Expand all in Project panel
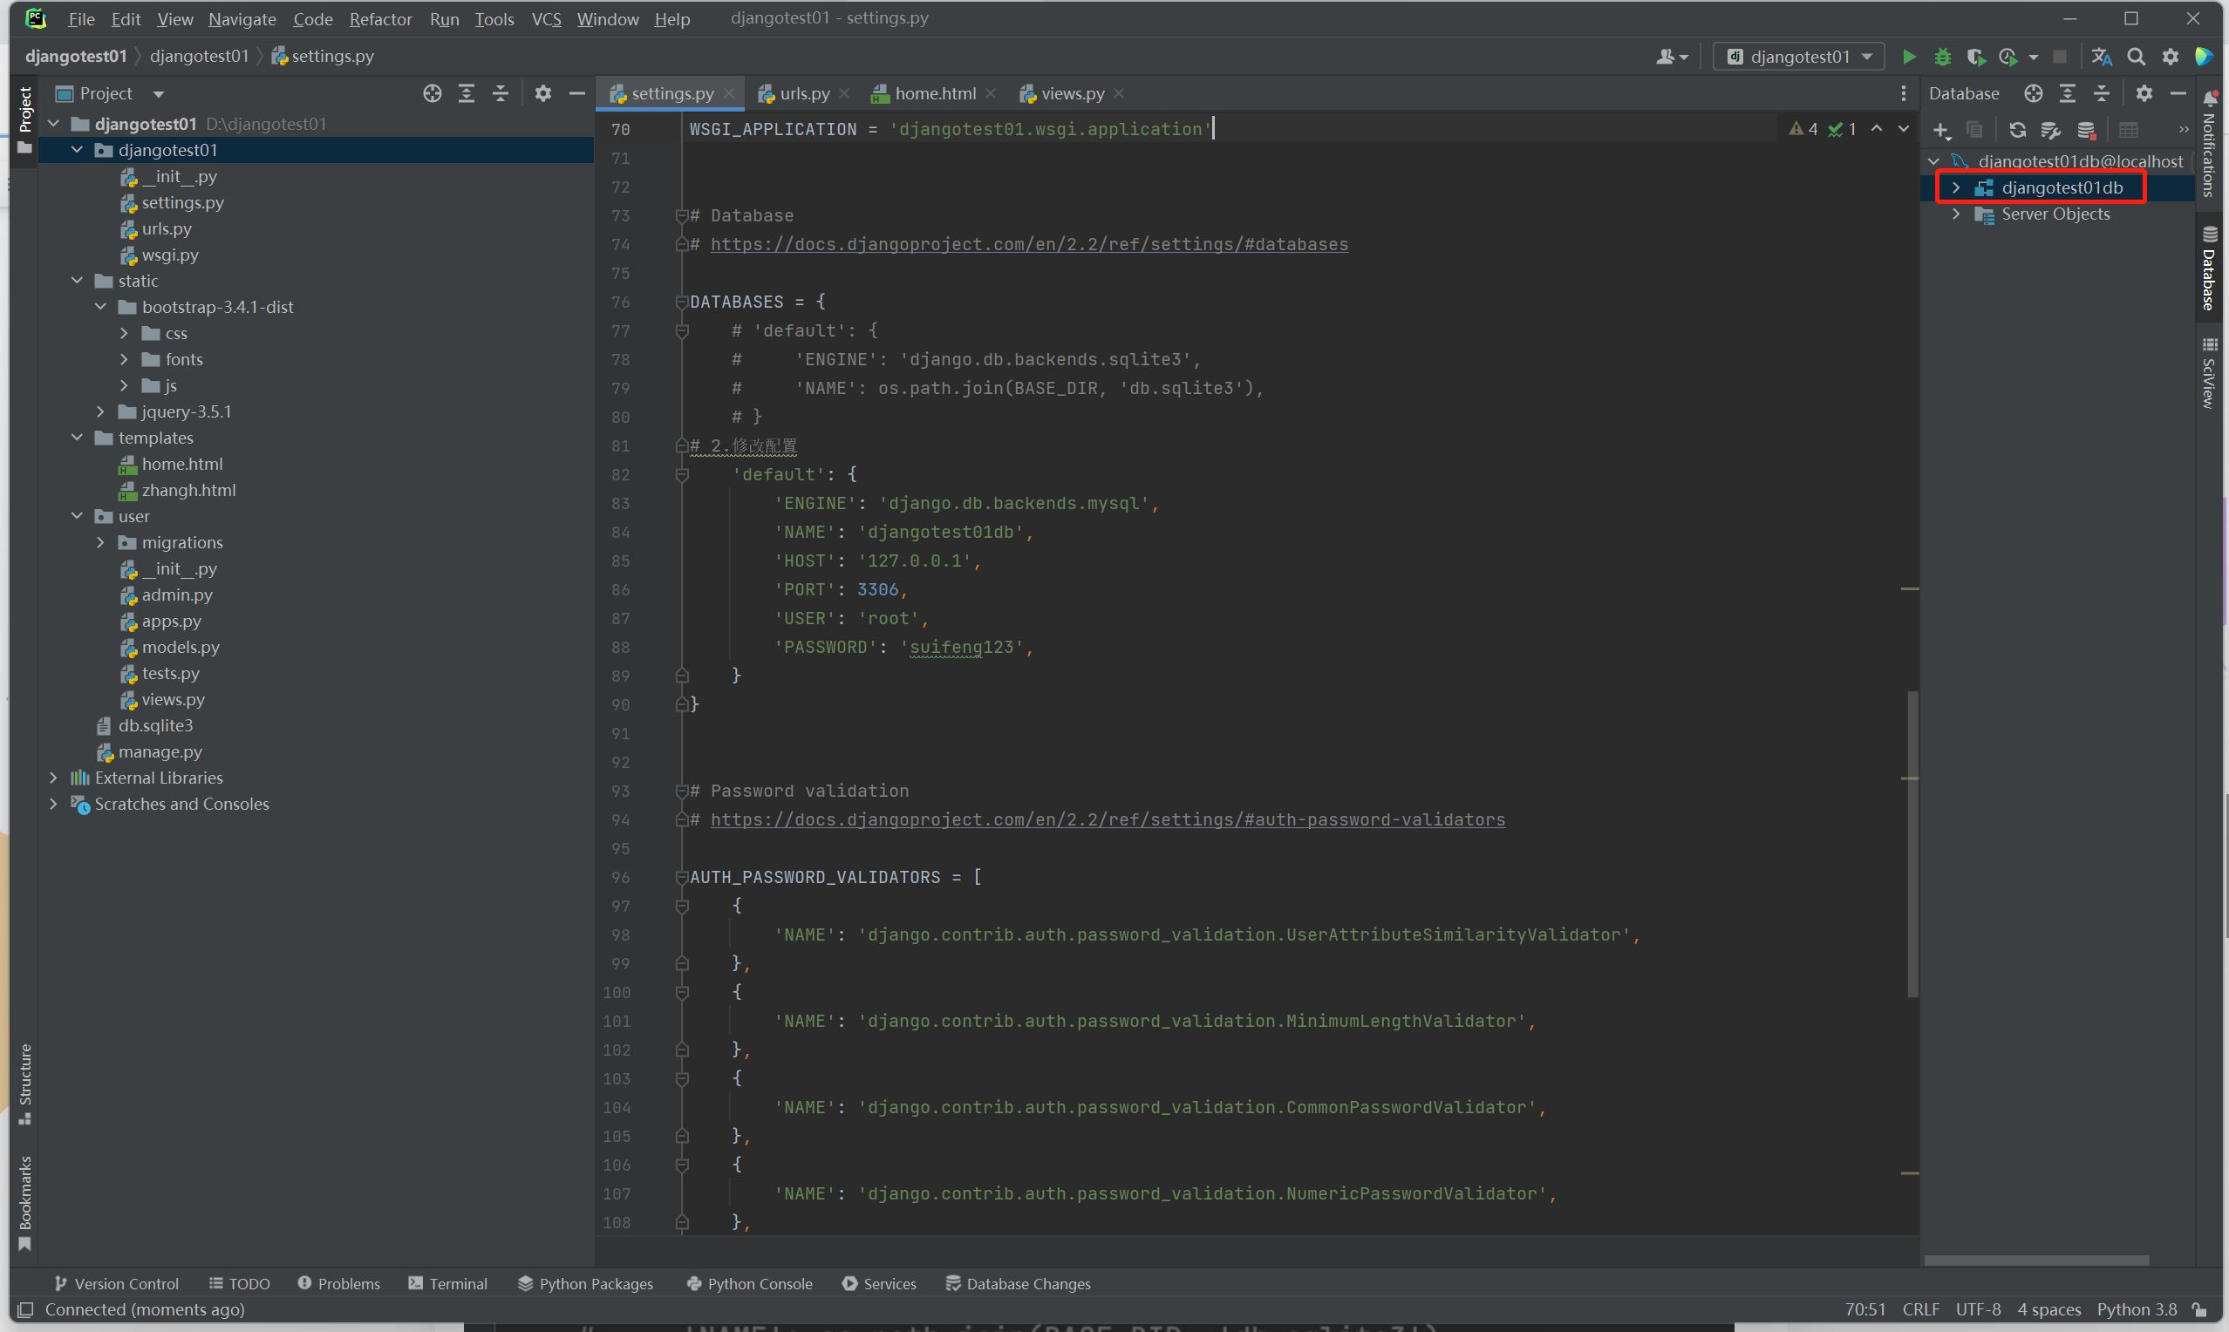Image resolution: width=2229 pixels, height=1332 pixels. click(467, 93)
